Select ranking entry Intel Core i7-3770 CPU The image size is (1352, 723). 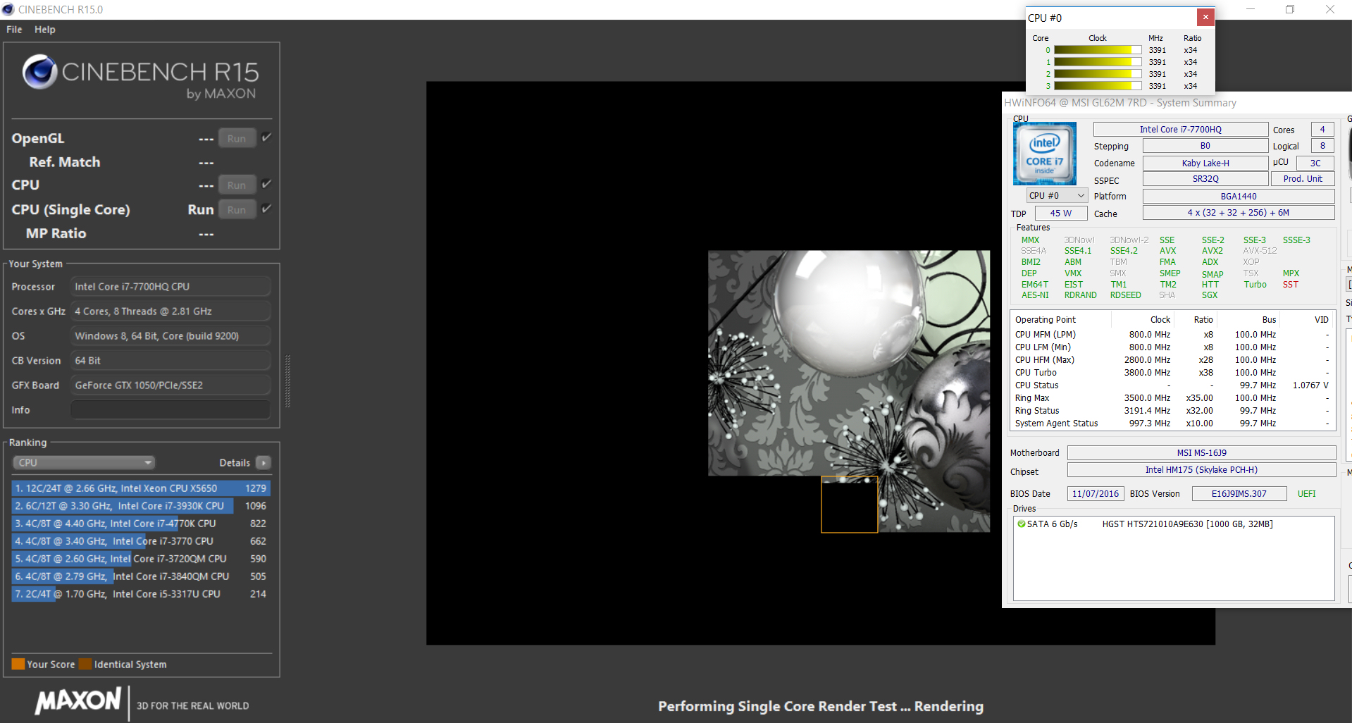141,540
